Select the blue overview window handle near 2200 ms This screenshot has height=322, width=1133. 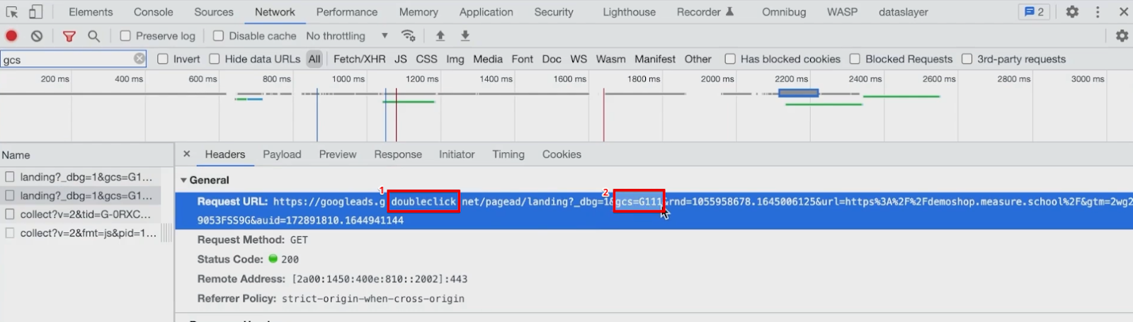point(799,93)
